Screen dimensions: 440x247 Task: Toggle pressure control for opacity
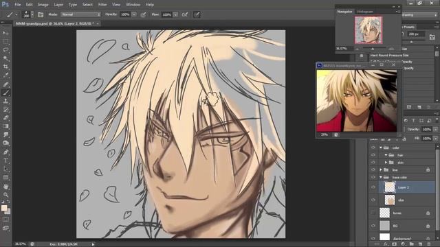[x=144, y=14]
